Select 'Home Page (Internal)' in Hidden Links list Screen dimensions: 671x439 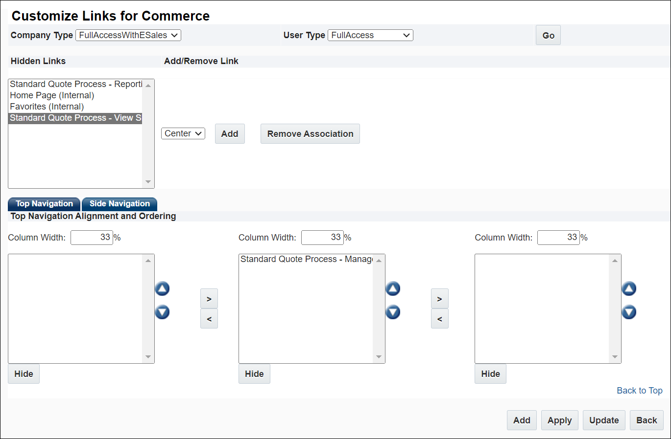51,95
